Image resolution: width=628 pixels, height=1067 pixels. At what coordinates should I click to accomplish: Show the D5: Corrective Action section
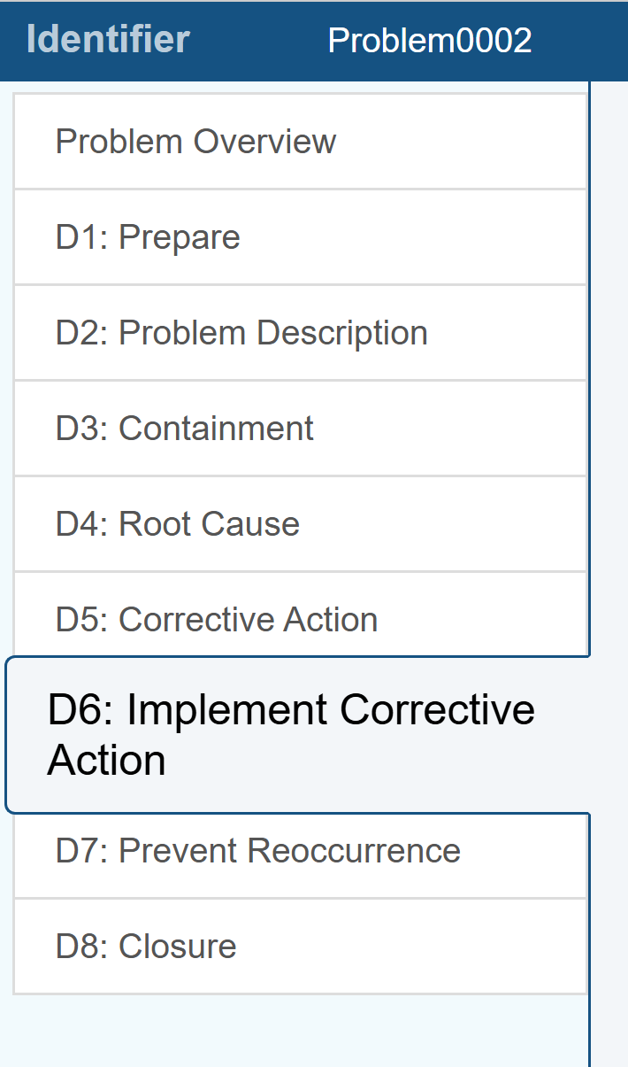(x=216, y=620)
